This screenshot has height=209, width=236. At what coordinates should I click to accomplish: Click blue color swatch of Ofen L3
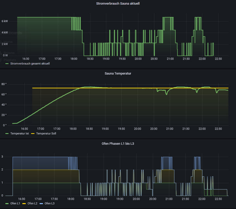coord(41,204)
